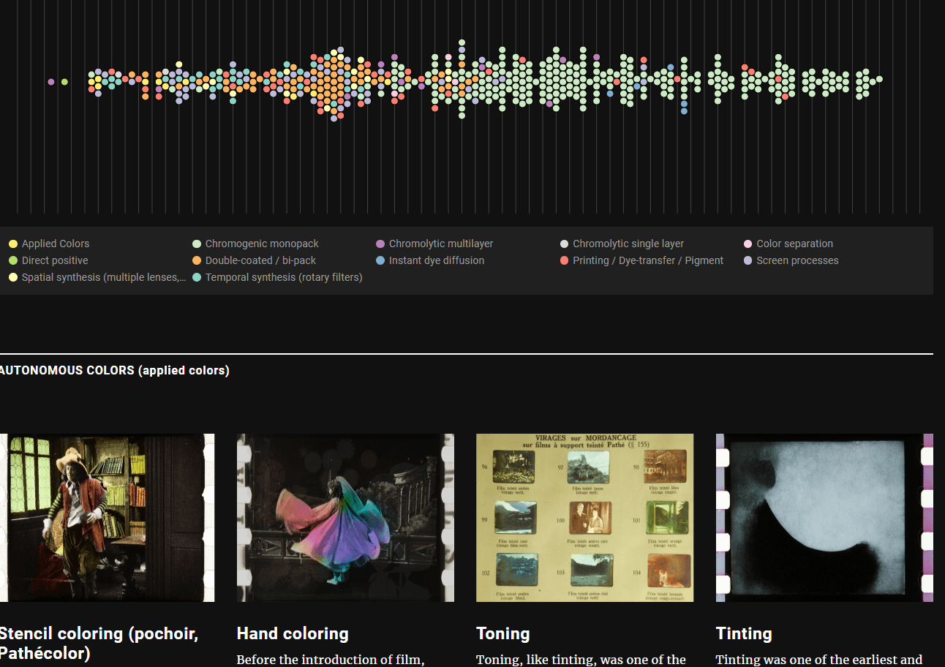The width and height of the screenshot is (945, 667).
Task: Click Temporal synthesis (rotary filters) legend item
Action: (x=277, y=277)
